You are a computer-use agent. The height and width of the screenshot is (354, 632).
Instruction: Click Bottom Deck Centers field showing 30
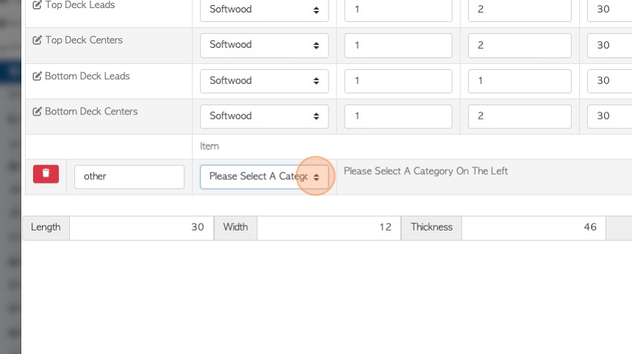610,116
